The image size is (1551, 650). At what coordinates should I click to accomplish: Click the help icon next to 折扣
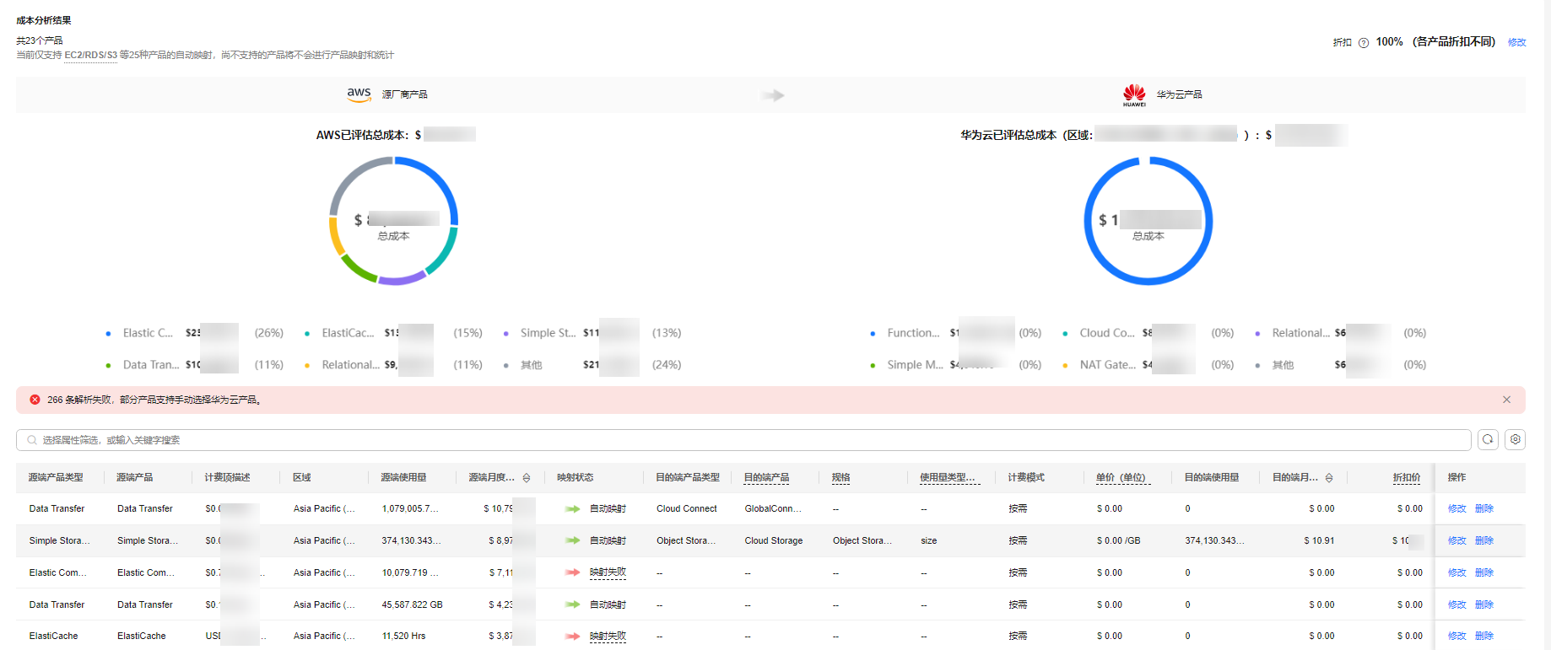(x=1364, y=43)
